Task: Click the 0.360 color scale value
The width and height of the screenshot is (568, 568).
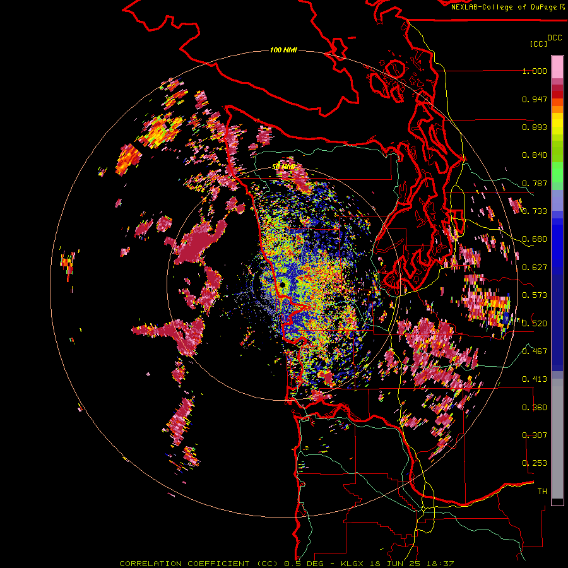Action: click(535, 408)
